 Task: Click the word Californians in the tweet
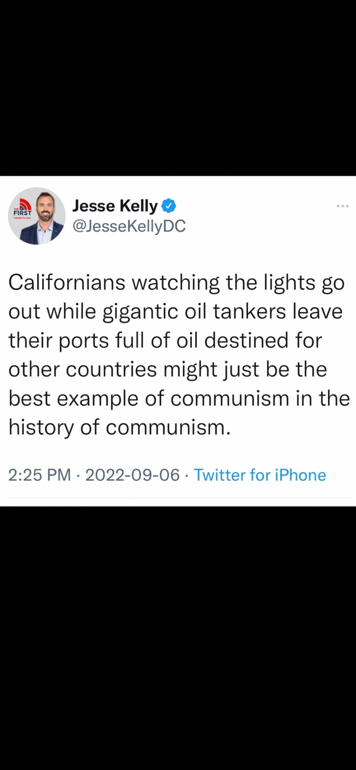pyautogui.click(x=67, y=282)
